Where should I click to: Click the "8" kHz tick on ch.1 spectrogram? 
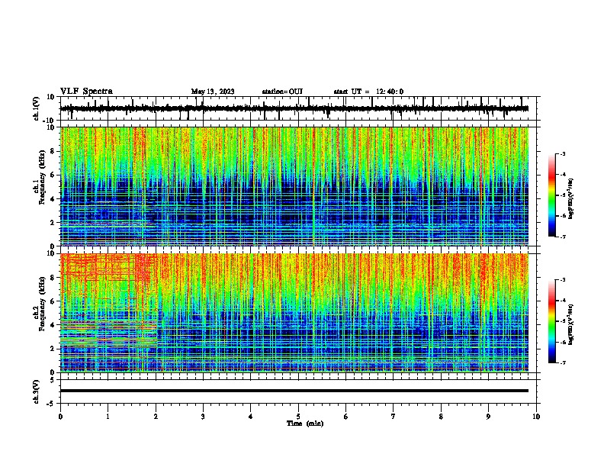pos(53,151)
